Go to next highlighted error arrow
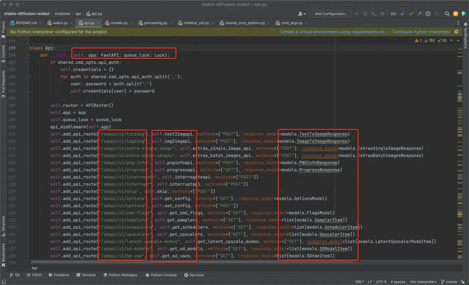This screenshot has width=469, height=285. pos(459,41)
